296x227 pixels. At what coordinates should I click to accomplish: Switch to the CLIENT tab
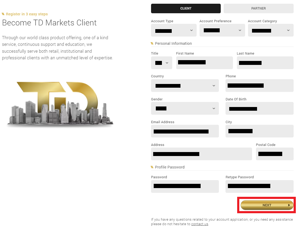click(186, 8)
